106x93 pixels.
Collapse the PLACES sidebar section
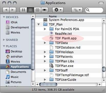[x=4, y=46]
